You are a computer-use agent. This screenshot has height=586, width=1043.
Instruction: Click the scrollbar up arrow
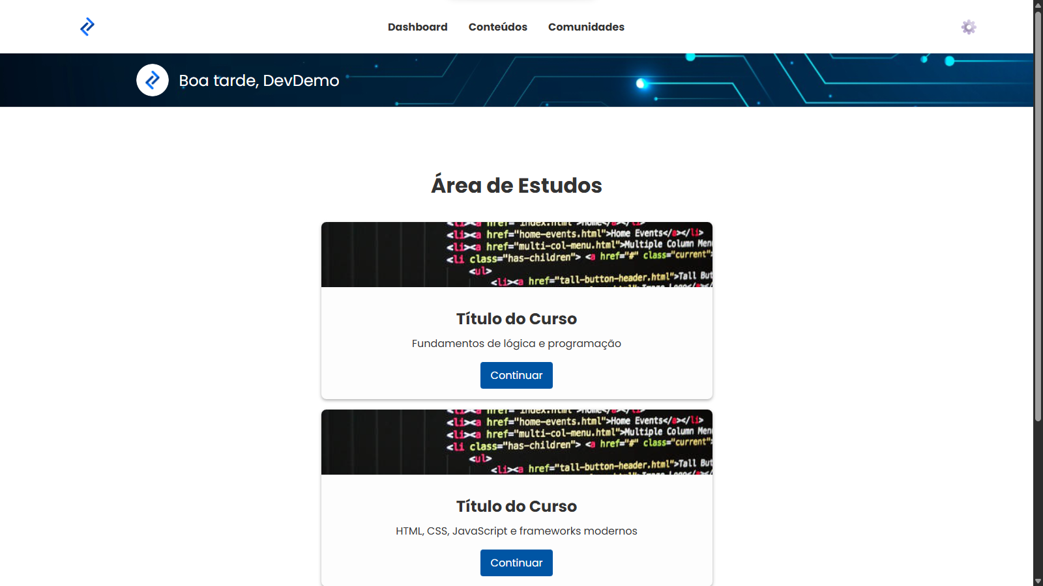click(x=1038, y=5)
